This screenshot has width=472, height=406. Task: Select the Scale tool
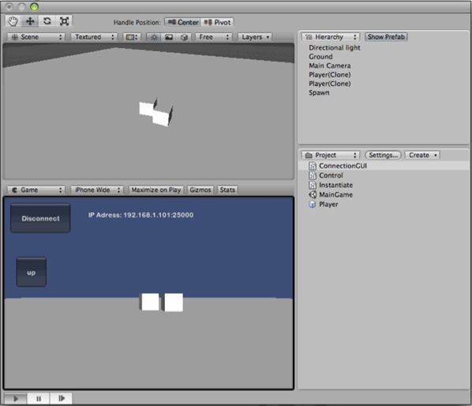(64, 21)
